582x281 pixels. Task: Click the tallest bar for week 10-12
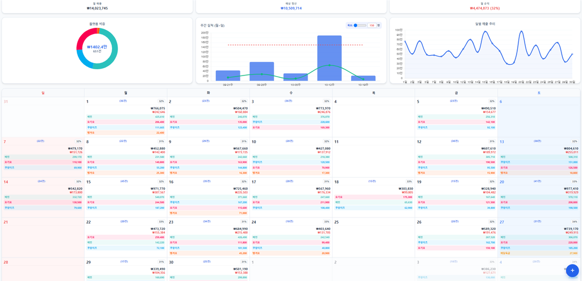tap(329, 58)
